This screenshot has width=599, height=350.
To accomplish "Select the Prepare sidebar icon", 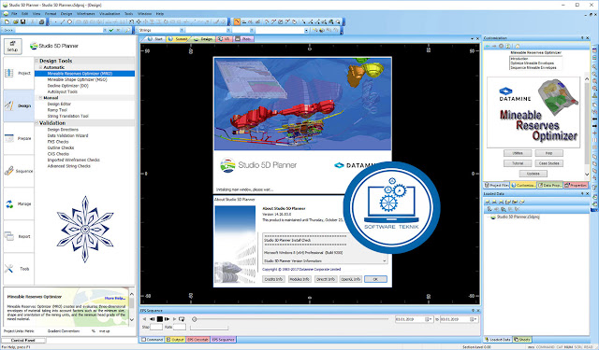I will (9, 138).
